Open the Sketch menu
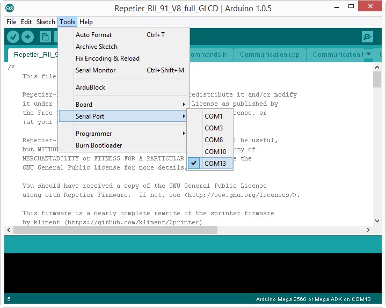Viewport: 386px width, 308px height. click(x=46, y=22)
